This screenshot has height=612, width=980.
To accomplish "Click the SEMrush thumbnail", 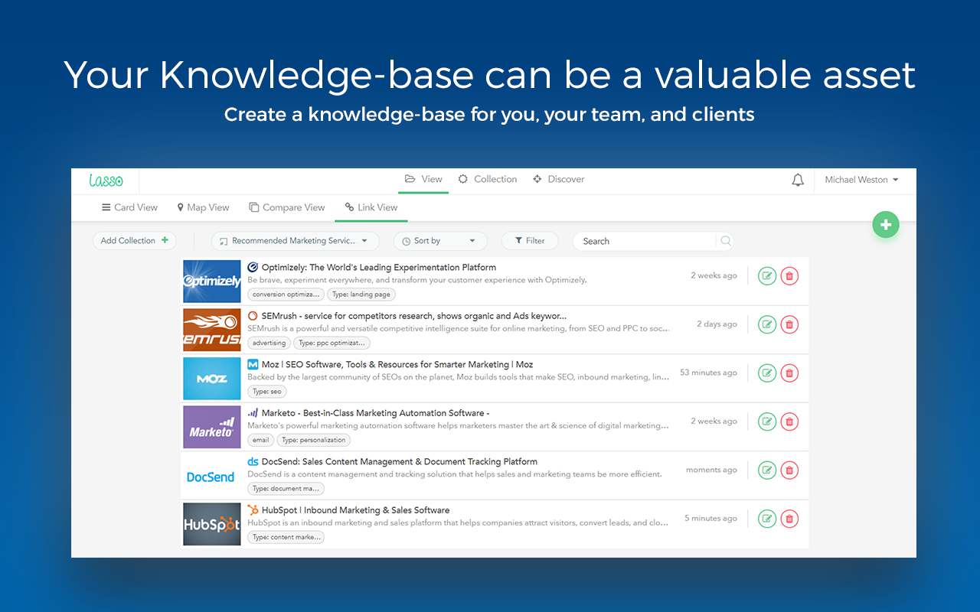I will click(x=212, y=330).
